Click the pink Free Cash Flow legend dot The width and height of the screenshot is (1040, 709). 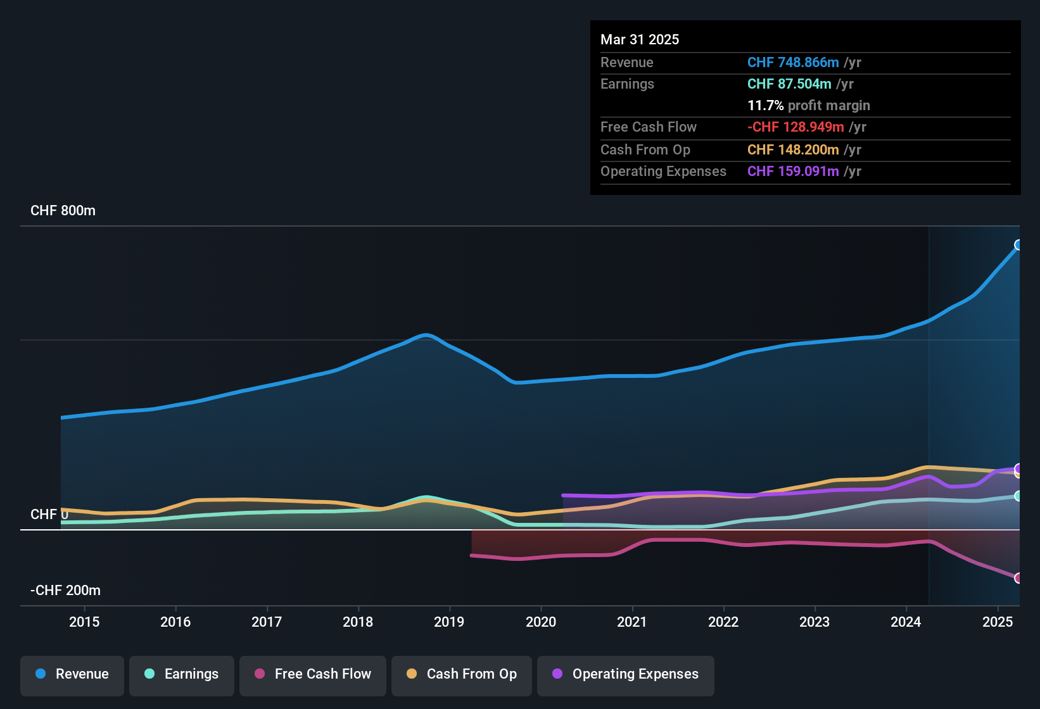pos(259,674)
